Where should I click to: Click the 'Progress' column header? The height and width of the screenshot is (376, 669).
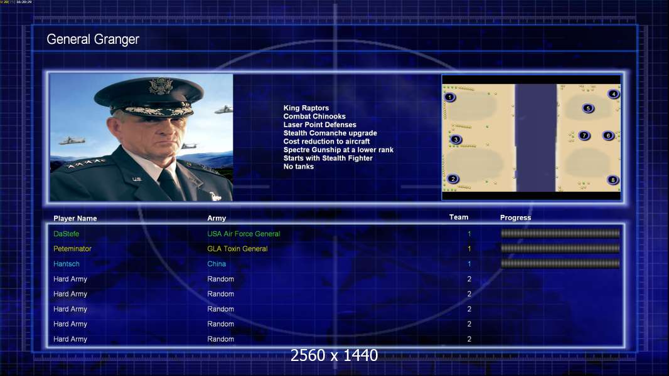coord(515,217)
